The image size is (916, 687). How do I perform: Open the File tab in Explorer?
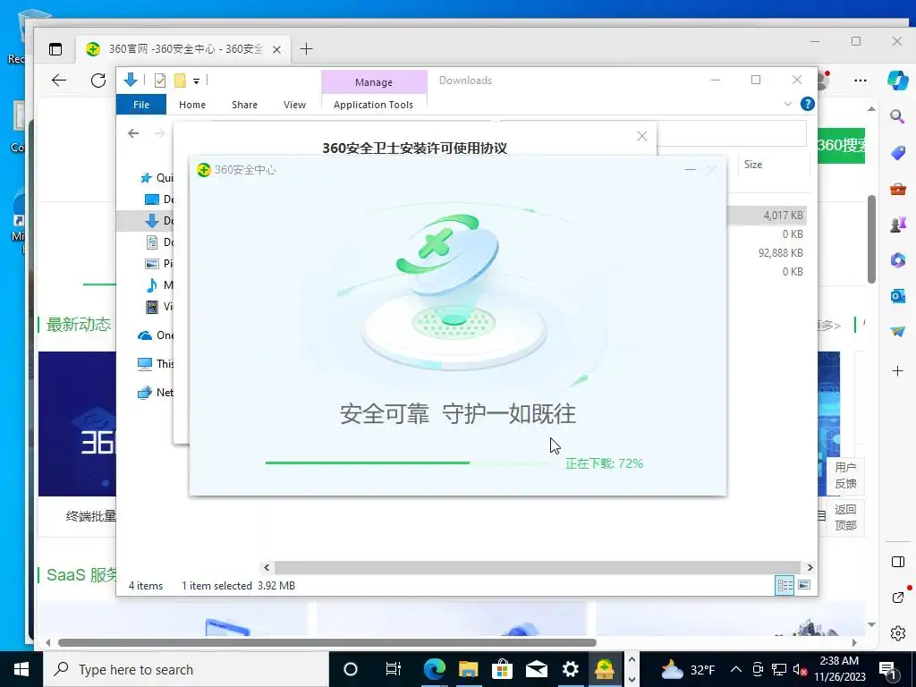point(141,105)
